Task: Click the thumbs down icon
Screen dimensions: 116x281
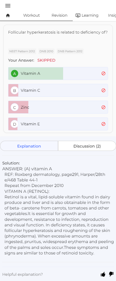Action: pyautogui.click(x=111, y=274)
